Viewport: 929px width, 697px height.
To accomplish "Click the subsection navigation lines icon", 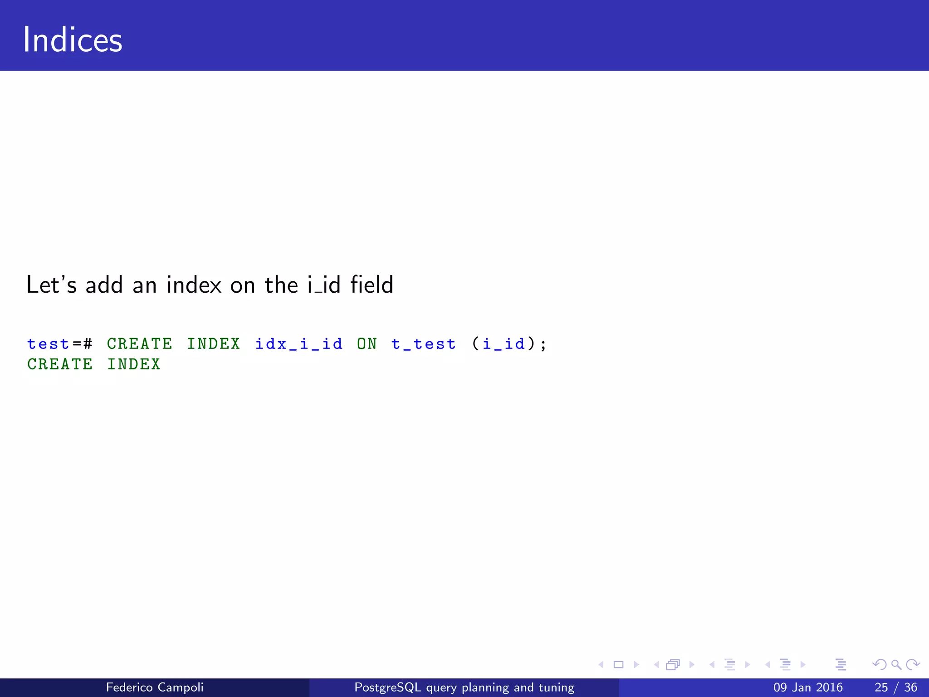I will [x=729, y=665].
